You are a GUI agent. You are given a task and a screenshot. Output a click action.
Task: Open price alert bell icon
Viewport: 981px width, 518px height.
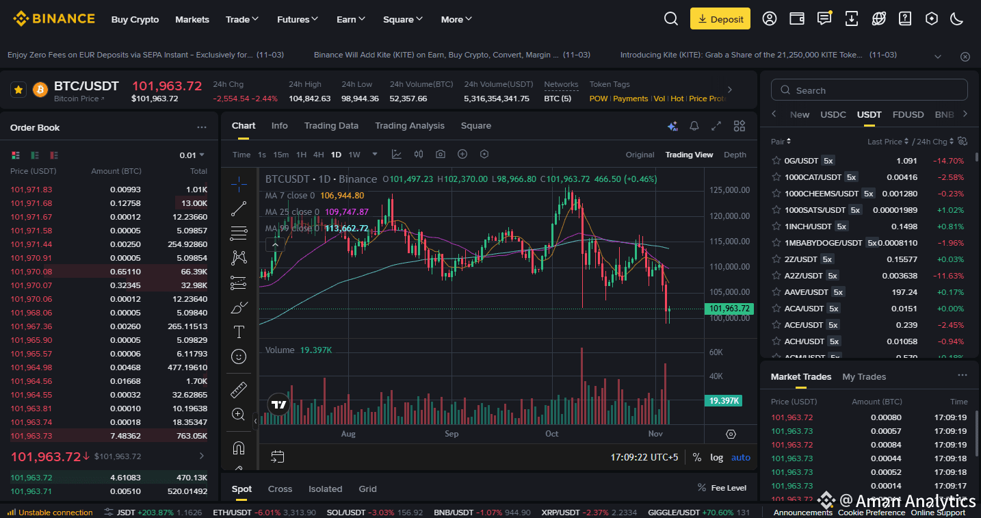click(694, 126)
